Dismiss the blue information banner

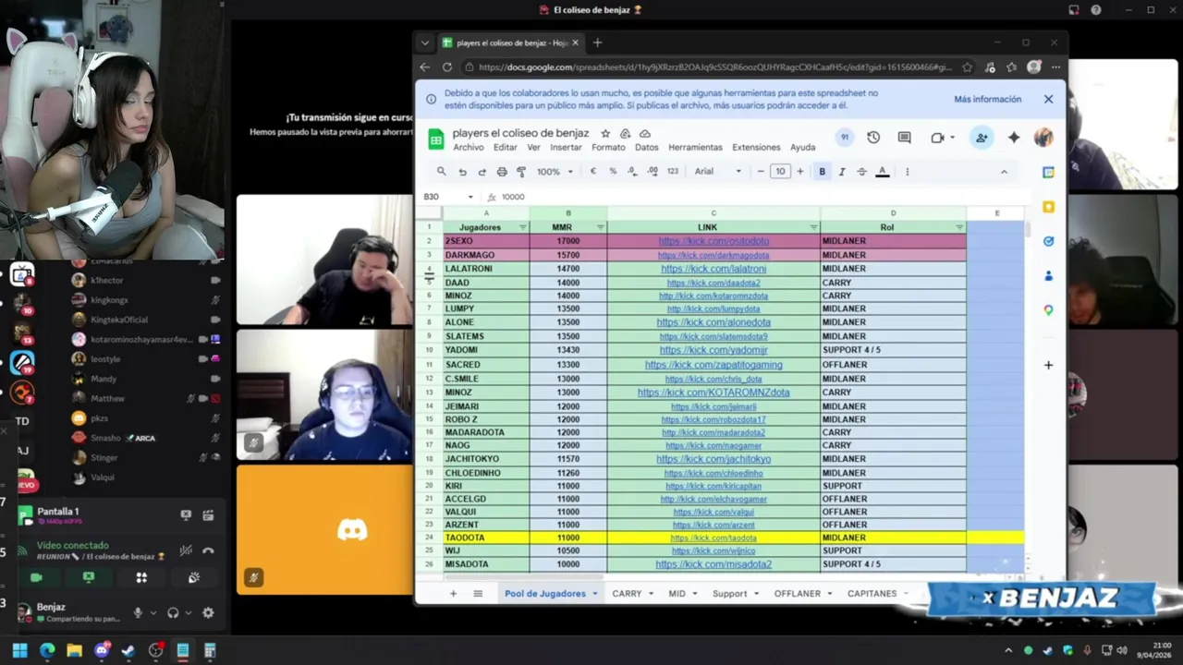point(1048,99)
